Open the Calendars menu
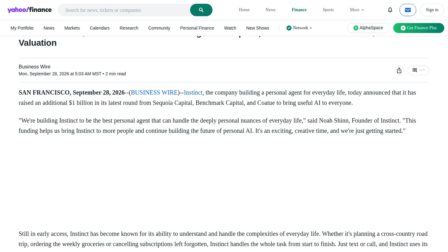Screen dimensions: 448x252 (x=100, y=28)
